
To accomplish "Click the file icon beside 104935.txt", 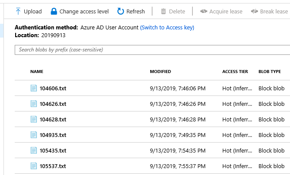I will coord(34,135).
